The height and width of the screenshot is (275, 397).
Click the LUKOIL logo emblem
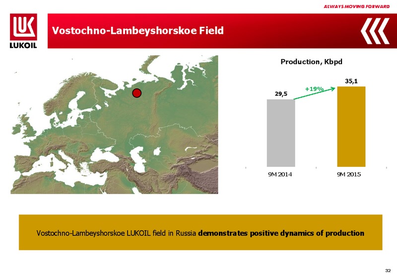(x=23, y=27)
